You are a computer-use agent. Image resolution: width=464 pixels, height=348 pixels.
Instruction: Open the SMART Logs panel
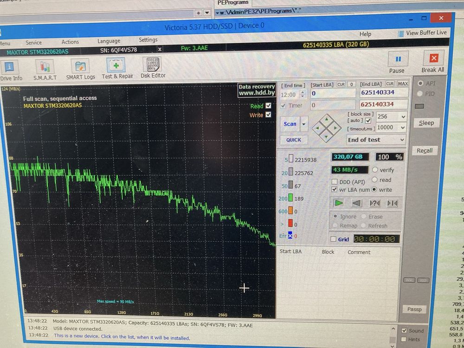(80, 70)
